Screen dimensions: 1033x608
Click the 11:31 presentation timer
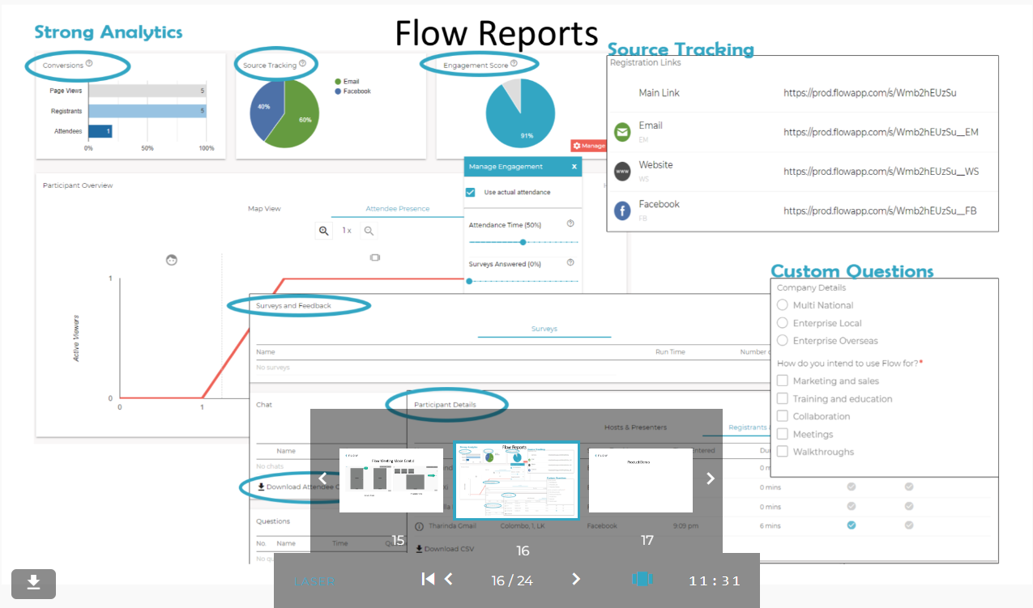715,580
